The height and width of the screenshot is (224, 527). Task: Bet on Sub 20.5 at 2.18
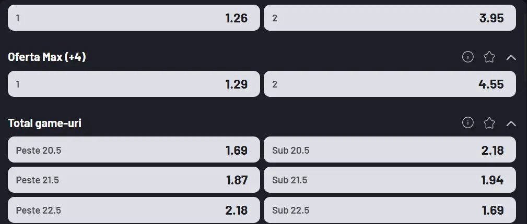click(390, 150)
